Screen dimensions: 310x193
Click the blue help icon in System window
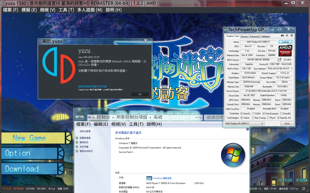point(247,129)
